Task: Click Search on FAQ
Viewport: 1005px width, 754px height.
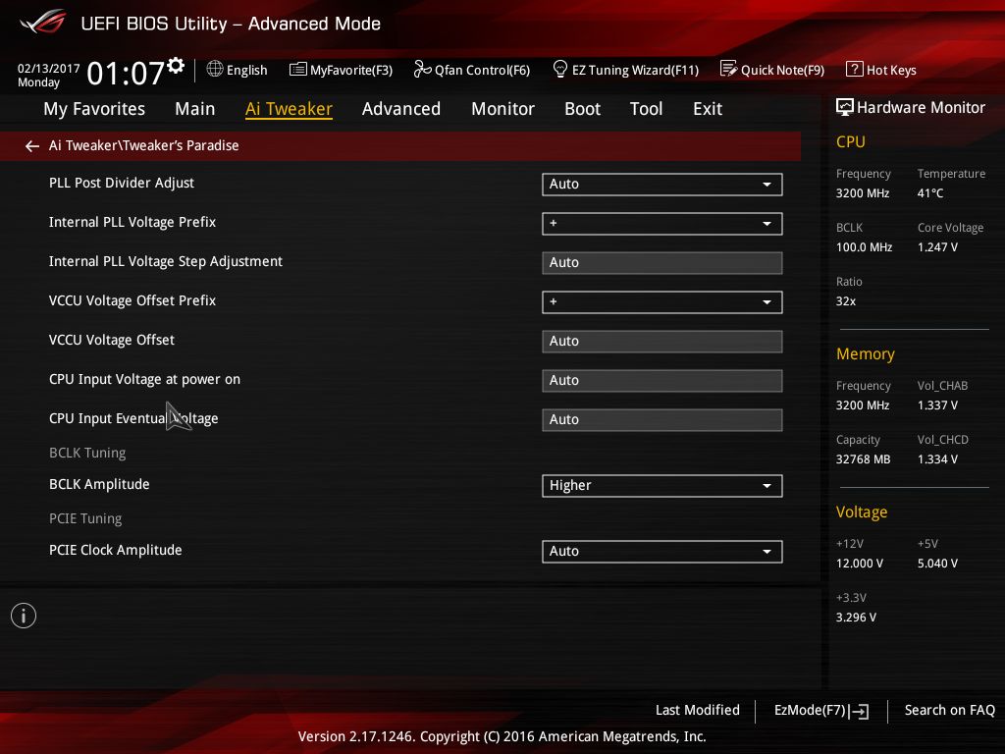Action: (x=949, y=711)
